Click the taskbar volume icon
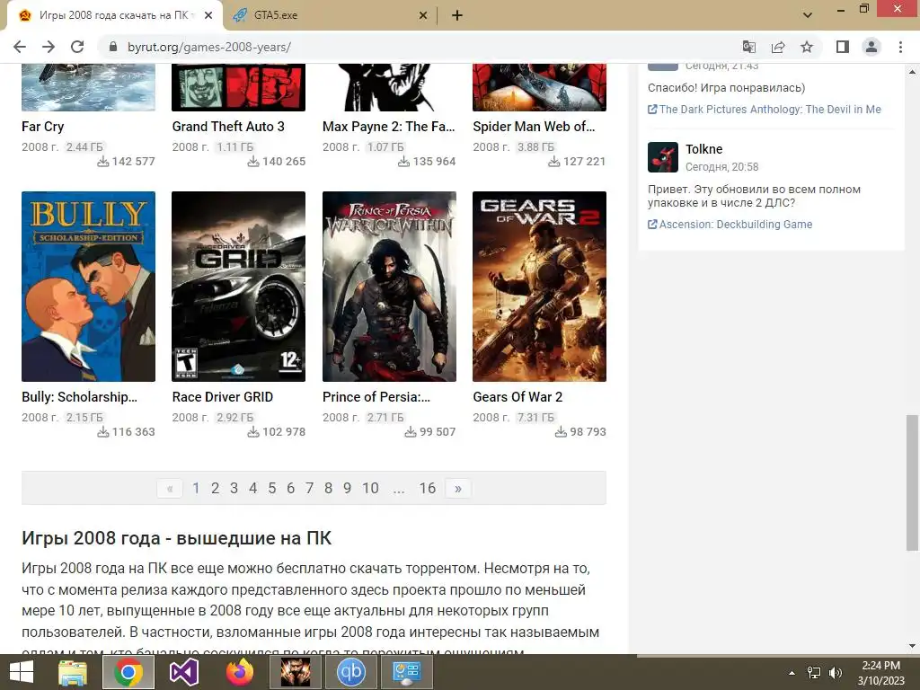Viewport: 920px width, 690px height. click(x=835, y=673)
